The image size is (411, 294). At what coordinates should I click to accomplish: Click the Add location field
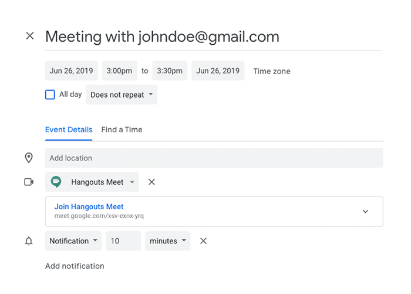click(x=214, y=158)
